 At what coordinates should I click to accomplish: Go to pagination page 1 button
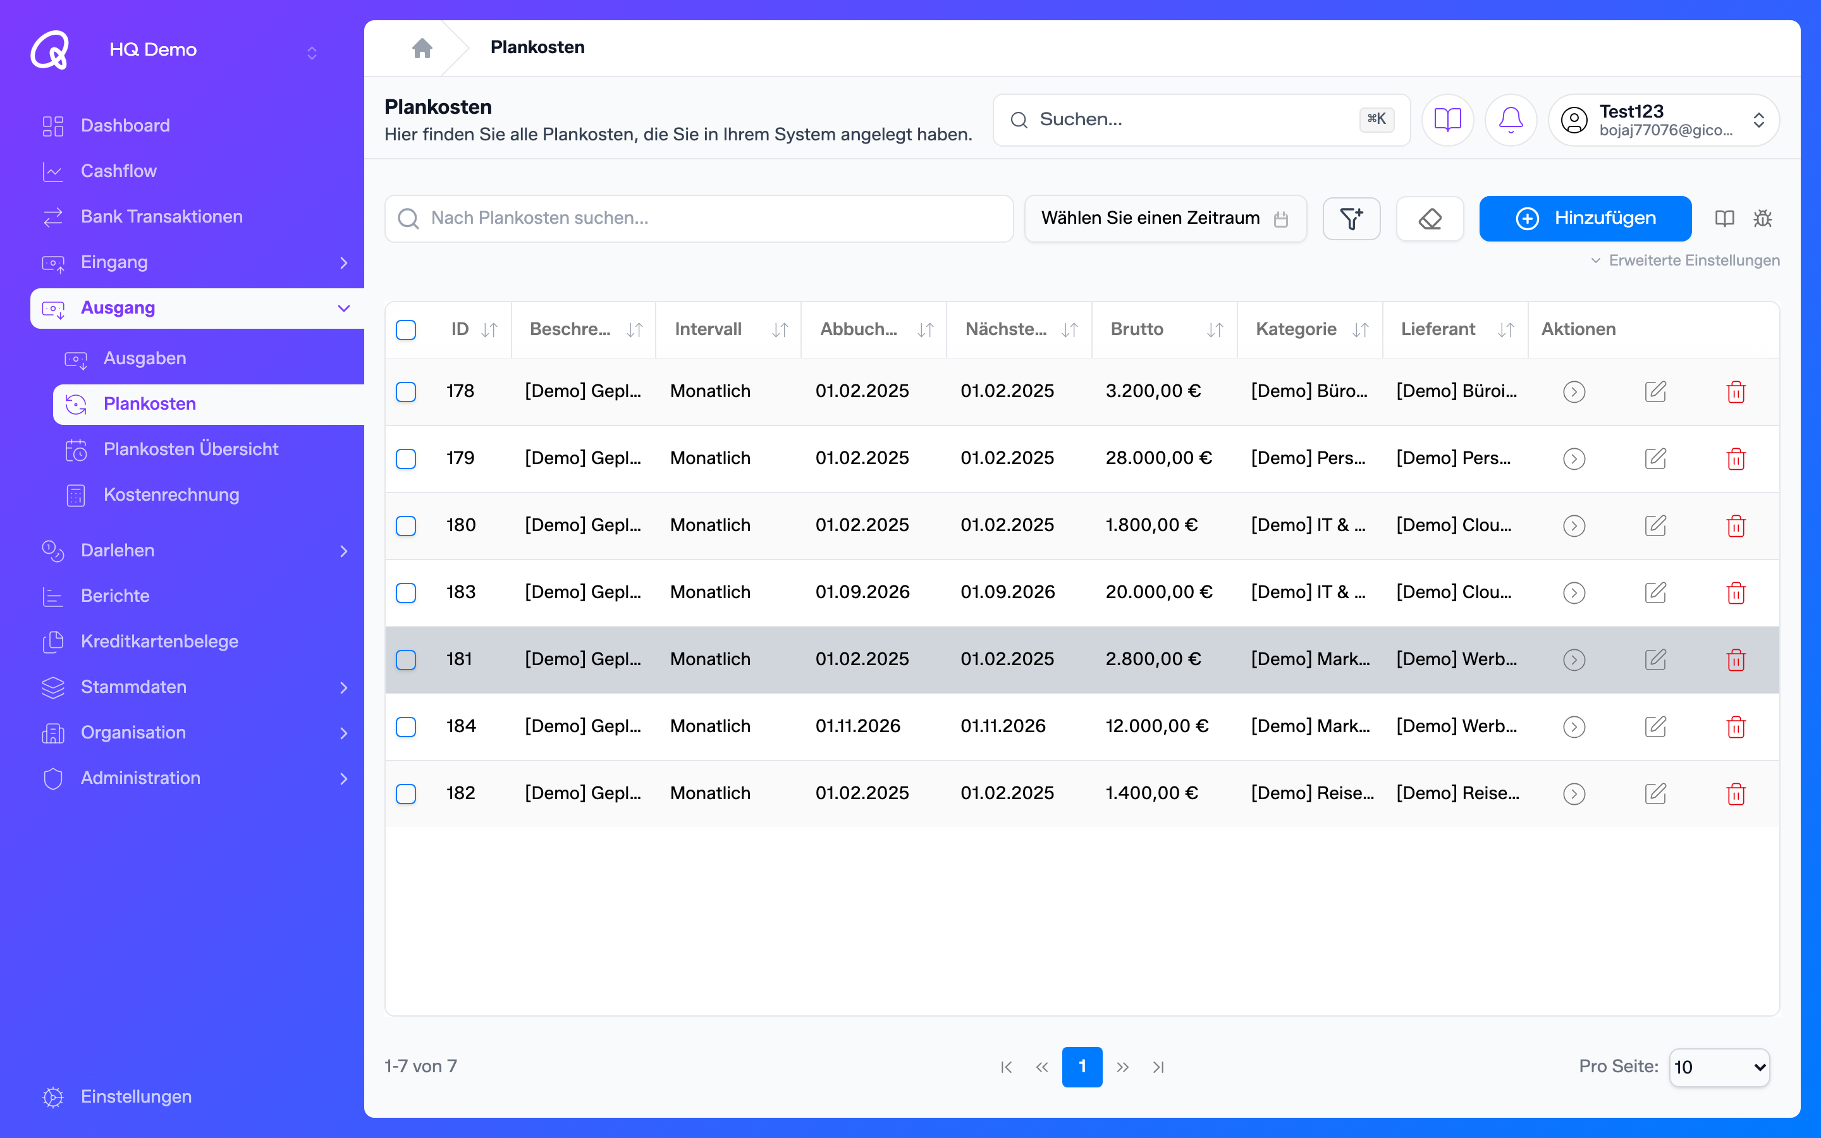pyautogui.click(x=1082, y=1067)
